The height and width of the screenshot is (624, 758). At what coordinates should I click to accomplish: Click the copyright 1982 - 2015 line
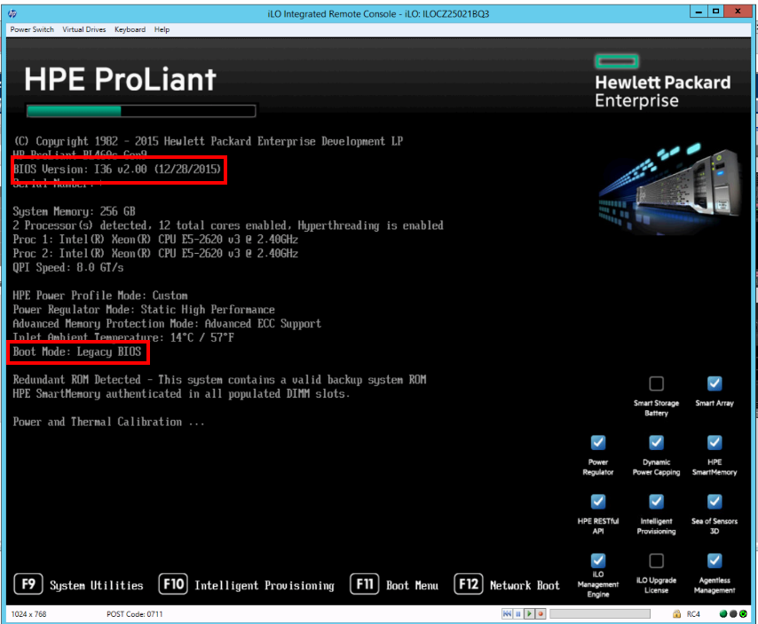pos(209,141)
